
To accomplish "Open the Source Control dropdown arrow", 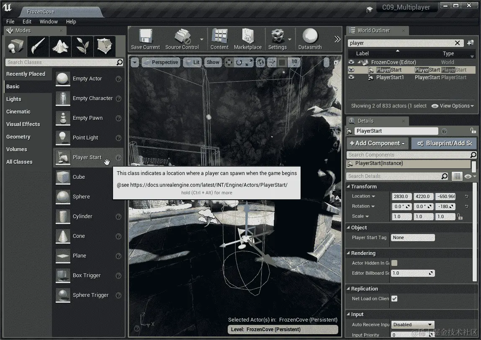I will click(x=202, y=39).
